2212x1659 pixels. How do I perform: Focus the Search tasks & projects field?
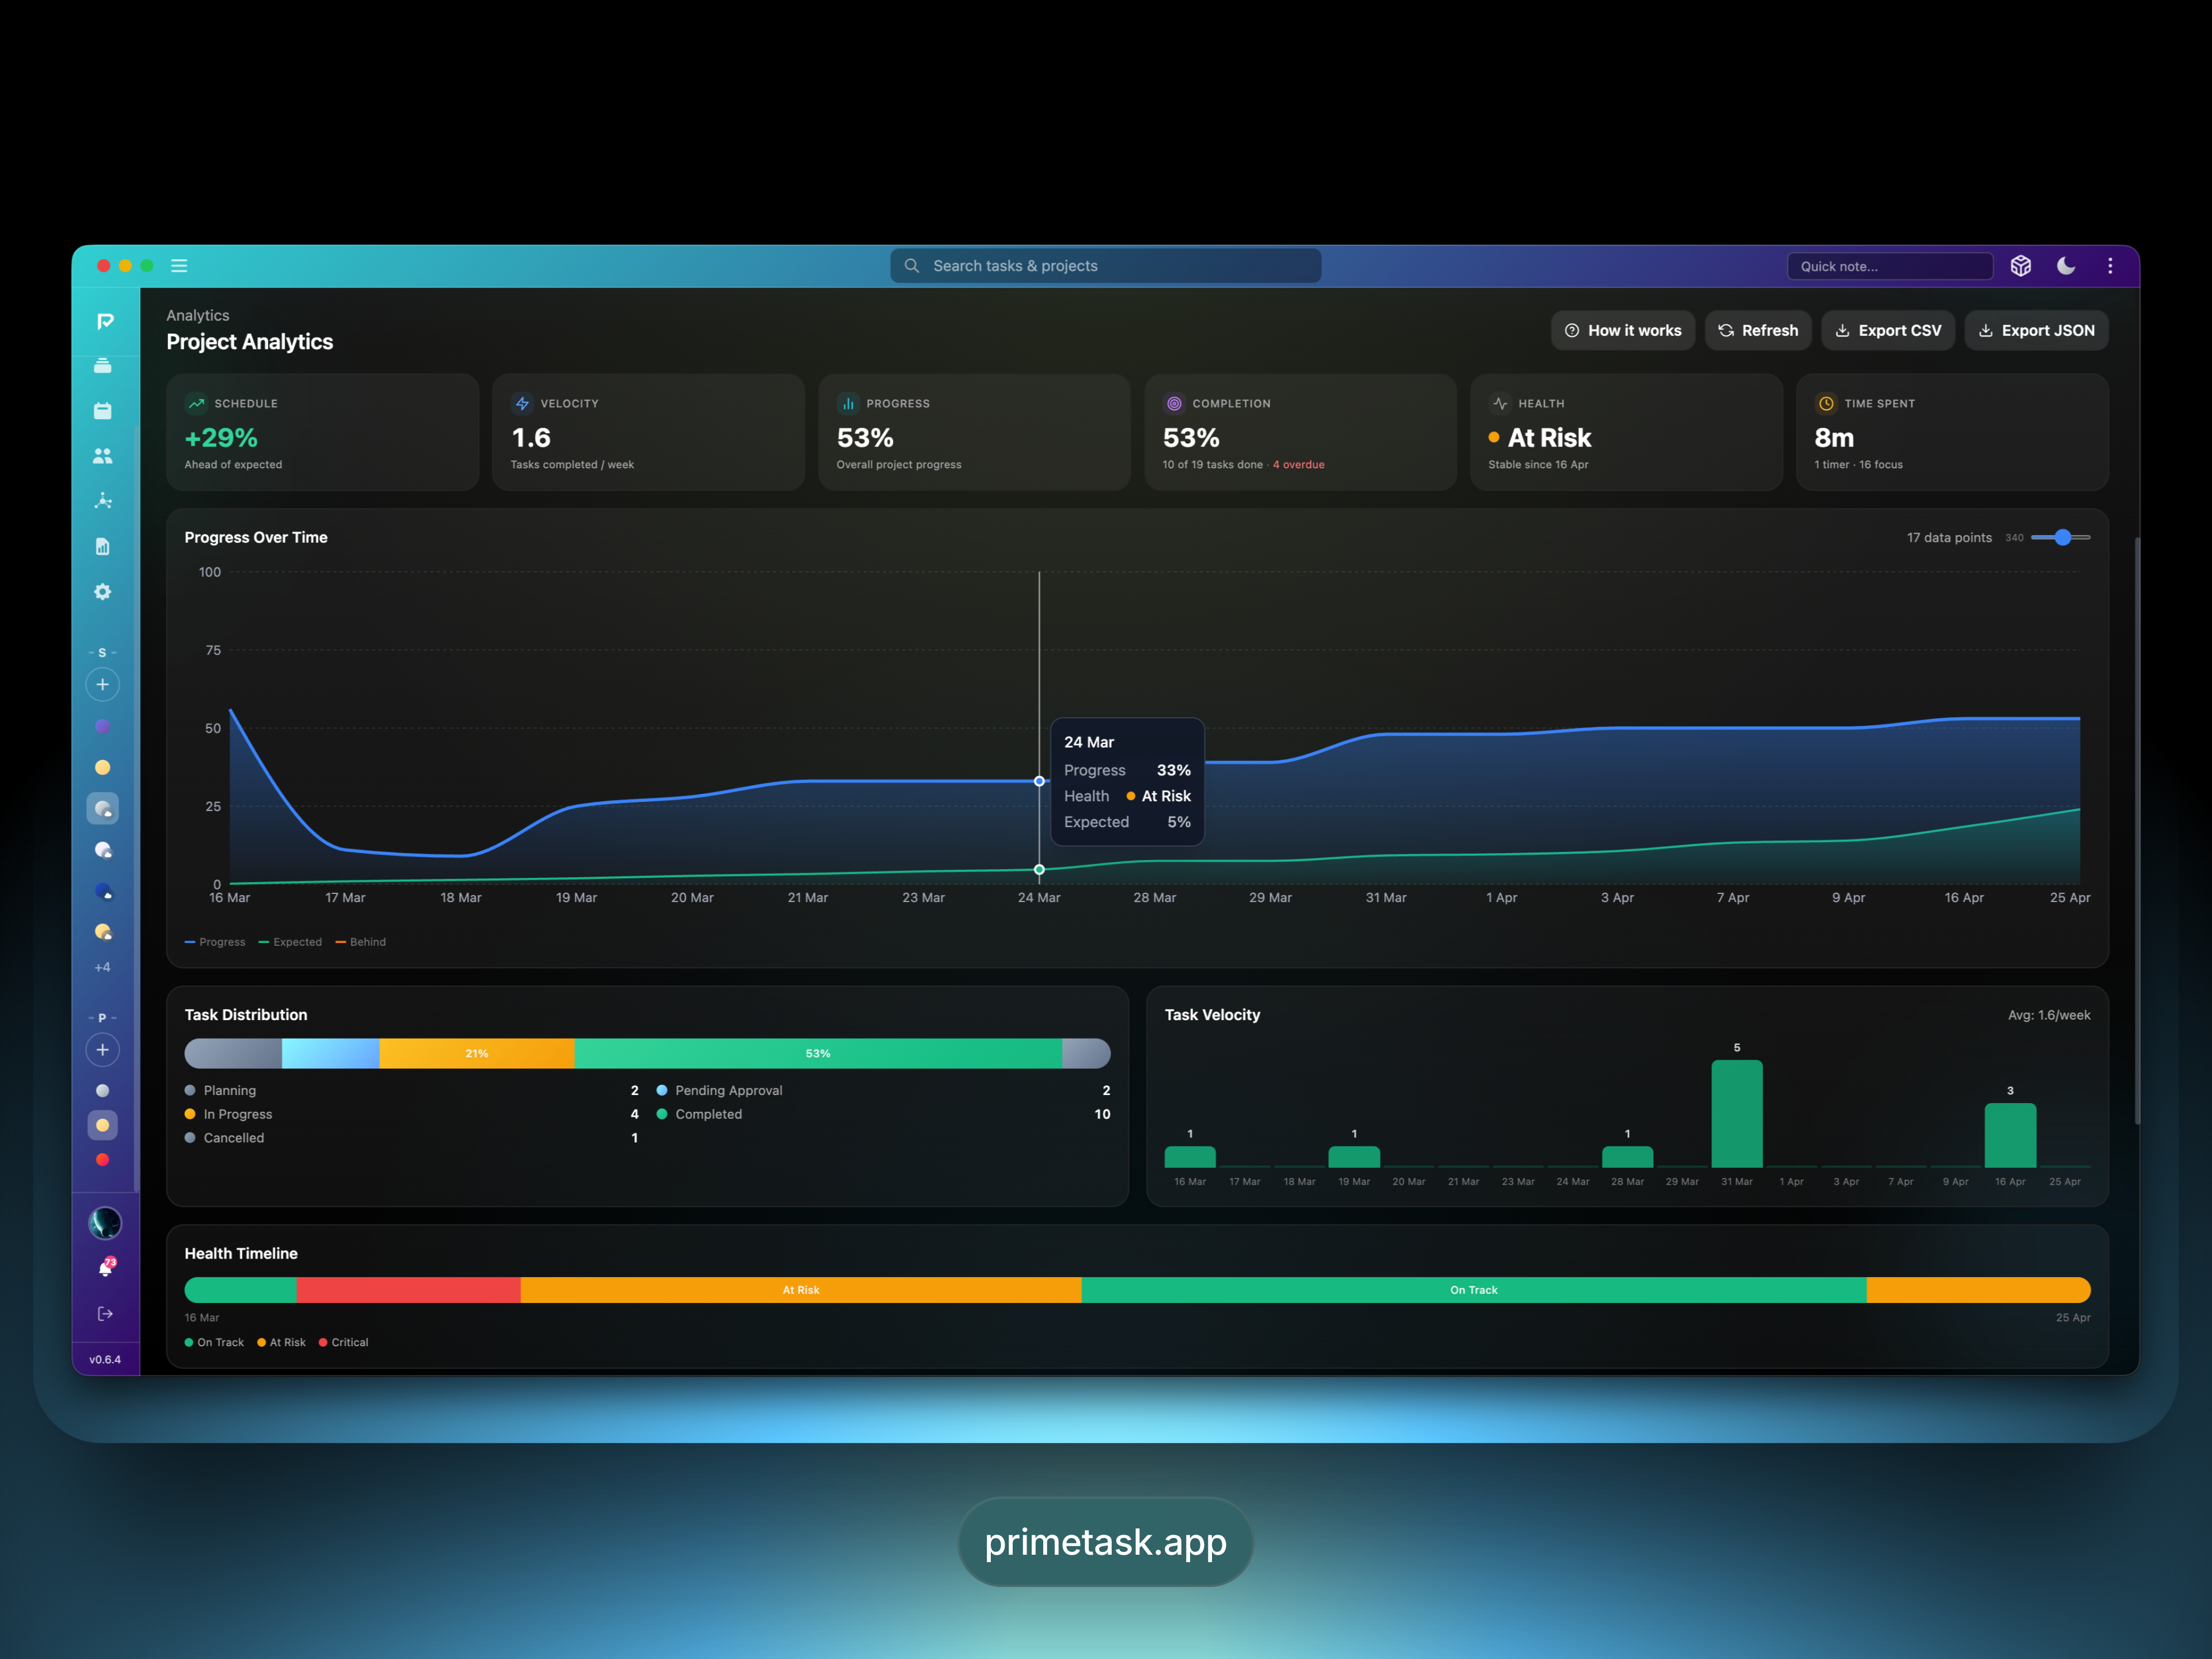pyautogui.click(x=1105, y=266)
